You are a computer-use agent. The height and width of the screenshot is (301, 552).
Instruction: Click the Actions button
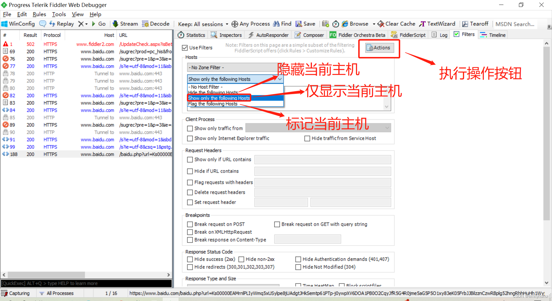[x=379, y=48]
